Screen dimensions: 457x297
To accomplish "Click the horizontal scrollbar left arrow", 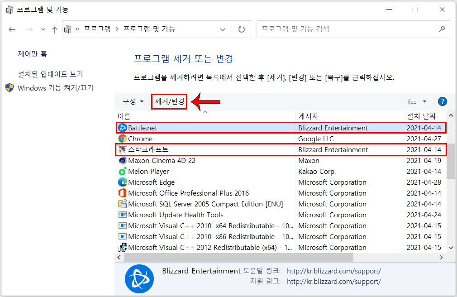I will pos(119,257).
